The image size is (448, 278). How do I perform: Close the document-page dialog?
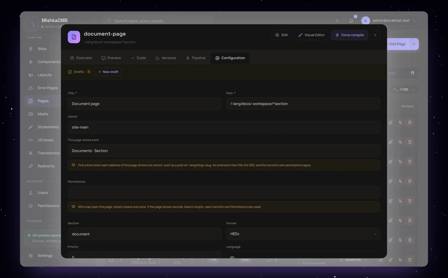pos(375,35)
